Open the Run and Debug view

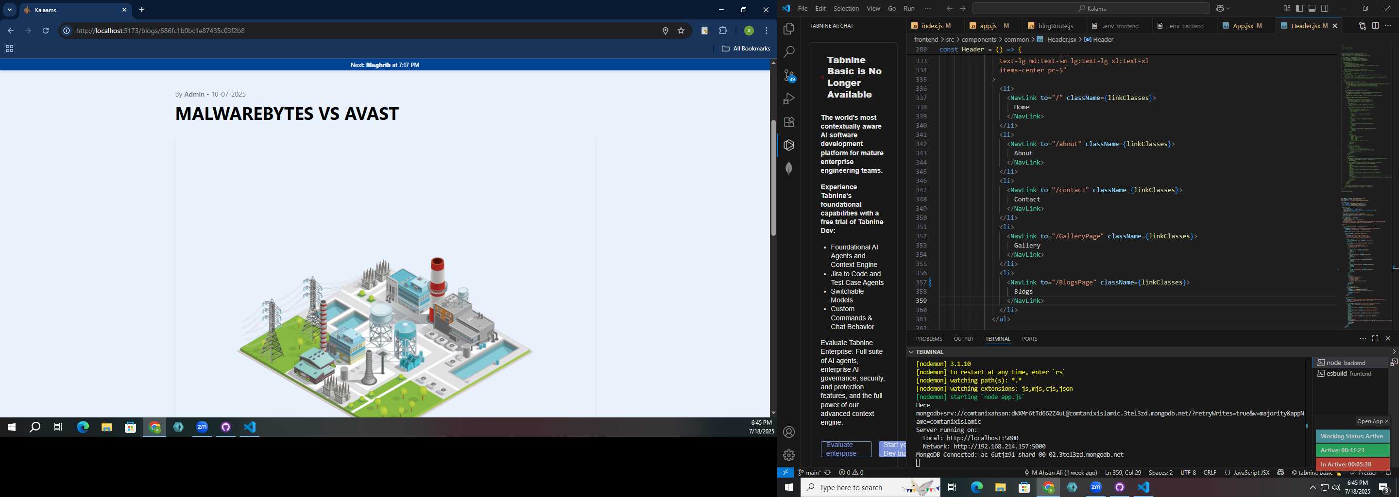point(788,99)
